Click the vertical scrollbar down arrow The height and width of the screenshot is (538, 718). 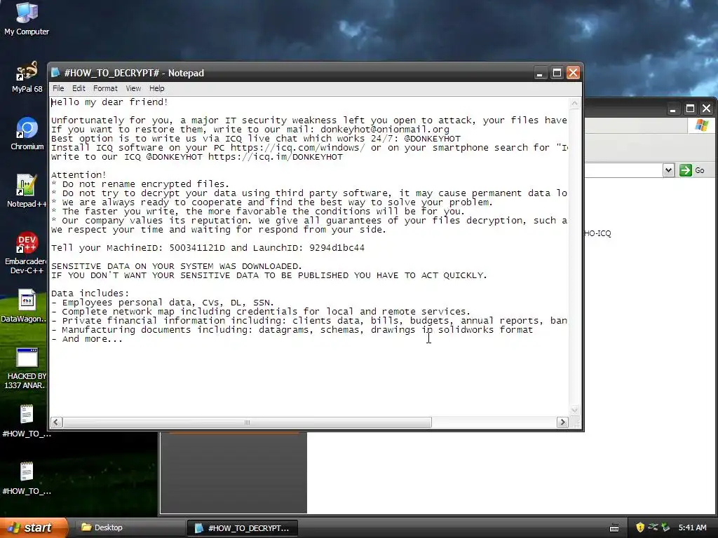(x=575, y=411)
